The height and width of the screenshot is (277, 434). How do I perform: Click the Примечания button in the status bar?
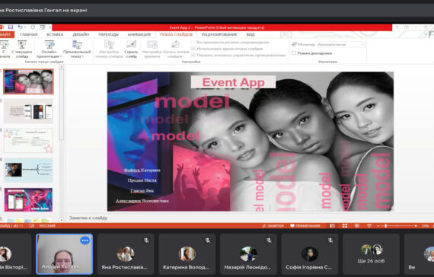coord(305,226)
